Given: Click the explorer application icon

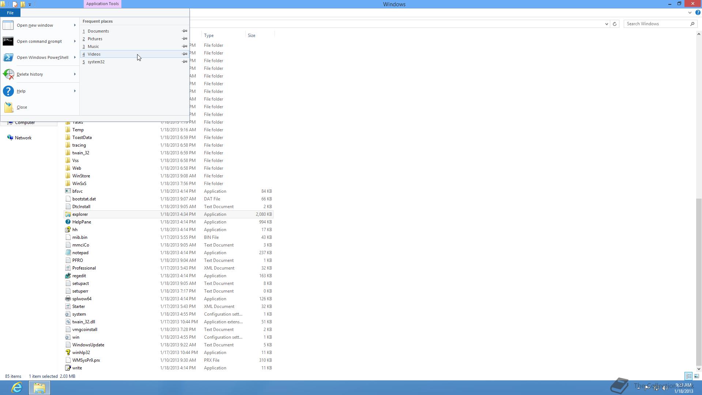Looking at the screenshot, I should coord(68,214).
